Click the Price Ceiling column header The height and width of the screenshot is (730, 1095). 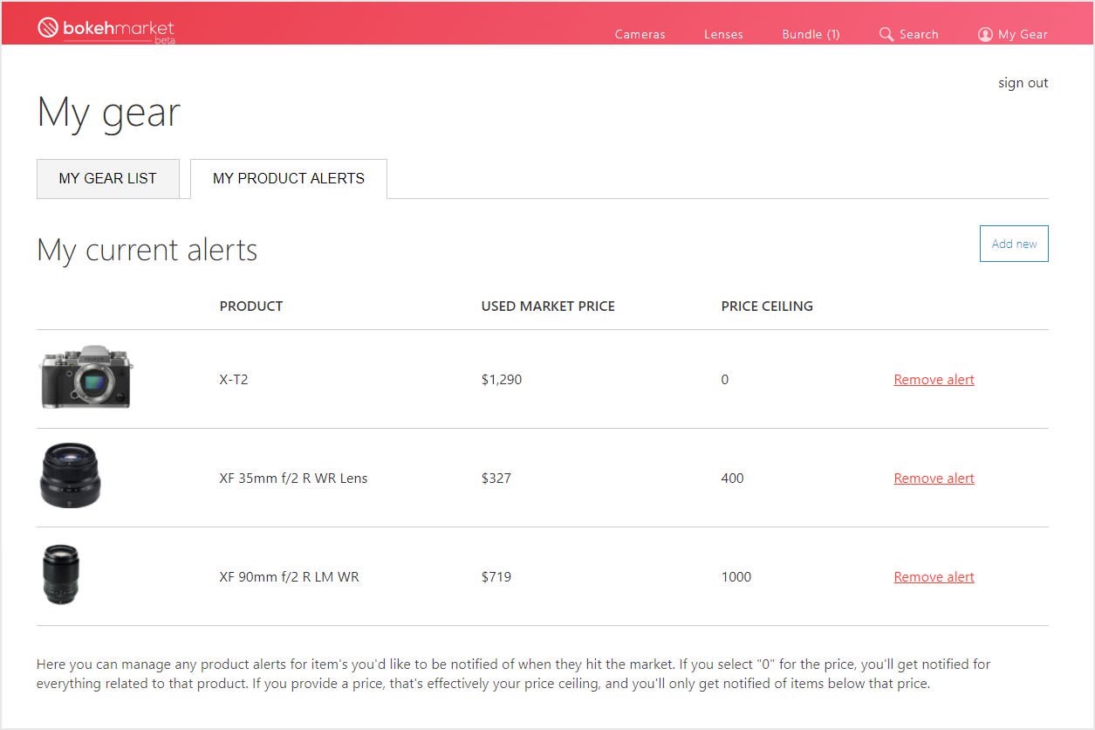(x=766, y=306)
